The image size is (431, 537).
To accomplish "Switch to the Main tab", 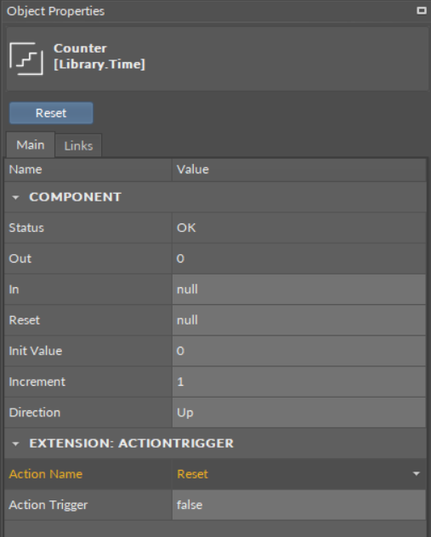I will click(x=30, y=144).
